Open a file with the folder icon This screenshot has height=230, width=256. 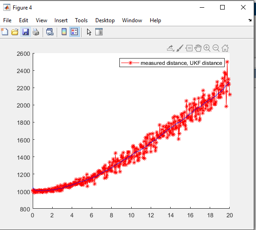[15, 32]
